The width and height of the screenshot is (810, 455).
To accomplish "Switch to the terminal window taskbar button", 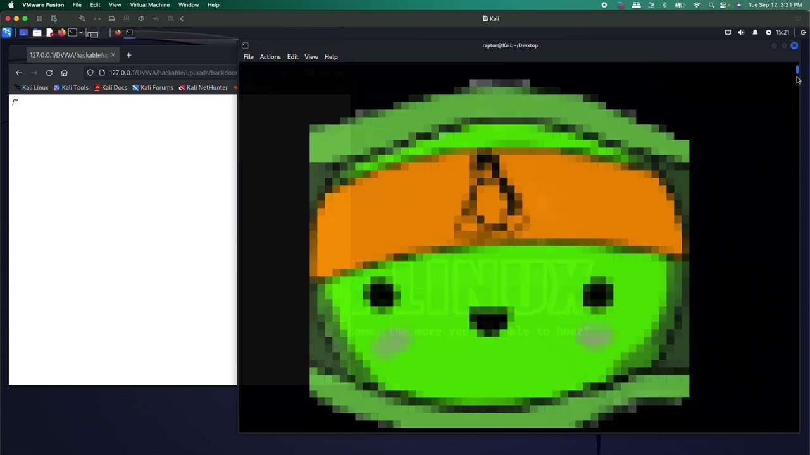I will tap(129, 32).
